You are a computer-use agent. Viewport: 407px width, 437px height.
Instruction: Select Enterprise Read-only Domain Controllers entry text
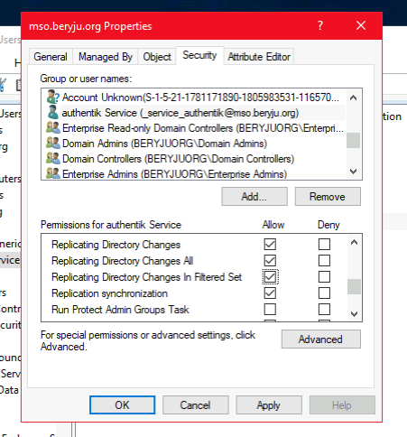(203, 128)
